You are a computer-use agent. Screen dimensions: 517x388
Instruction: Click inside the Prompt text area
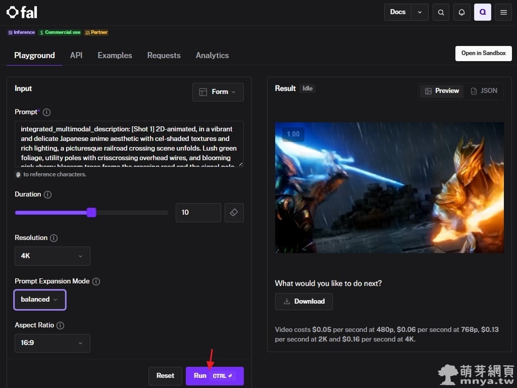click(129, 144)
